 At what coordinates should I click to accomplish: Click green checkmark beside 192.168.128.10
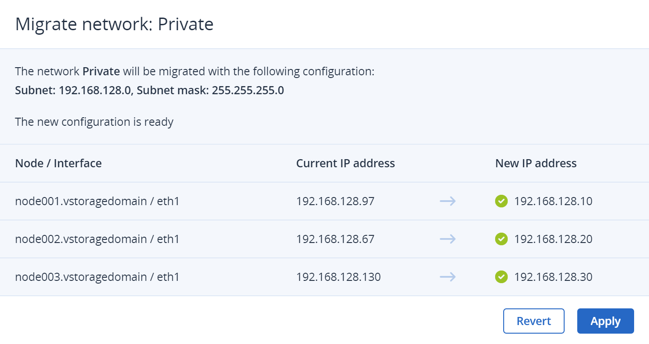pos(501,201)
